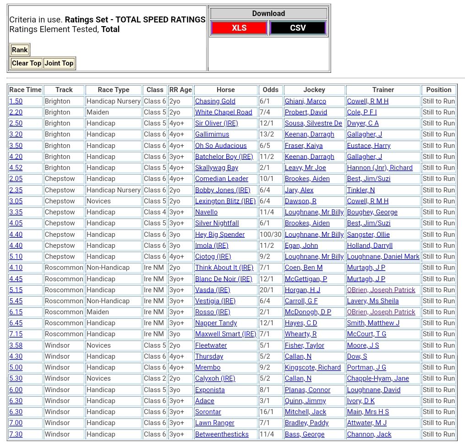Open the 1.50 Brighton race time link
This screenshot has height=448, width=465.
coord(16,101)
